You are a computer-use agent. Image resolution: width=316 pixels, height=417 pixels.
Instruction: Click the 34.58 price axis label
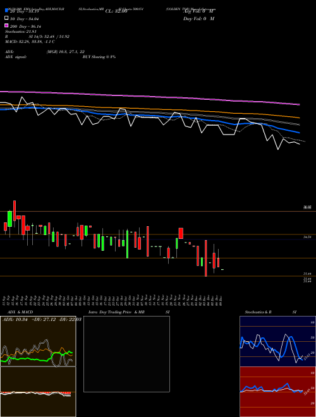307,236
